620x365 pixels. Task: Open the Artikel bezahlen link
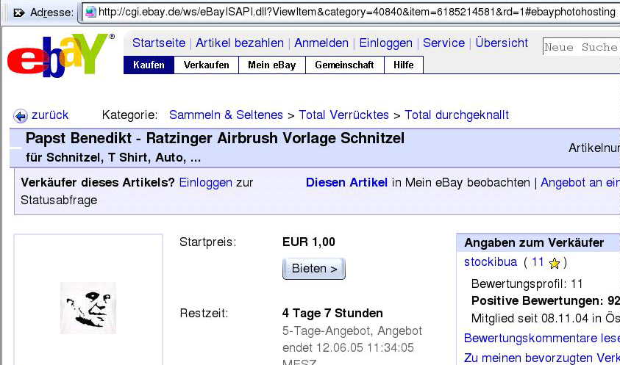(240, 43)
